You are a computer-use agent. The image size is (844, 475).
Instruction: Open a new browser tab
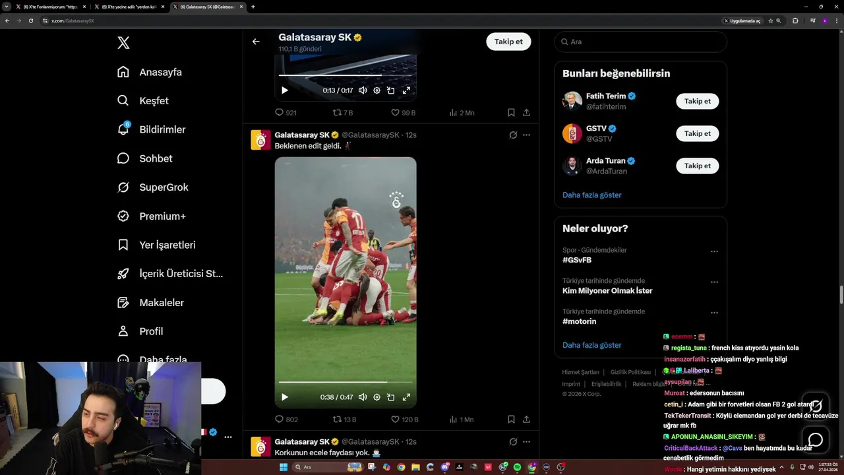(253, 7)
